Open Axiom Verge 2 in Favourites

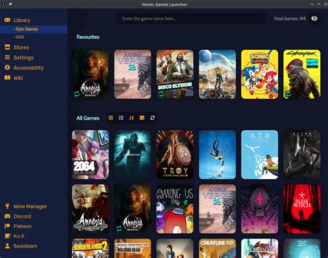point(133,74)
